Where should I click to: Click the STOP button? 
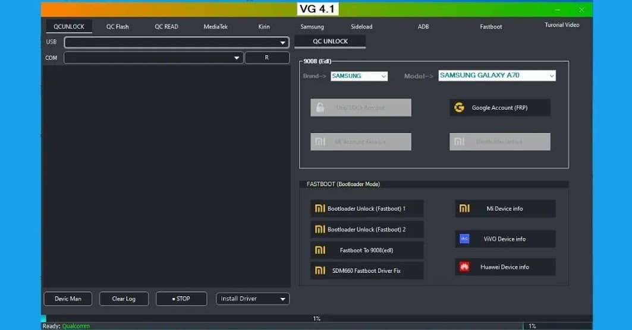pos(181,299)
